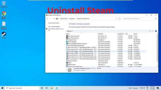Screen dimensions: 161x90
Task: Select Microsoft Visual C++ 2008 Redistributable row
Action: (x=106, y=47)
